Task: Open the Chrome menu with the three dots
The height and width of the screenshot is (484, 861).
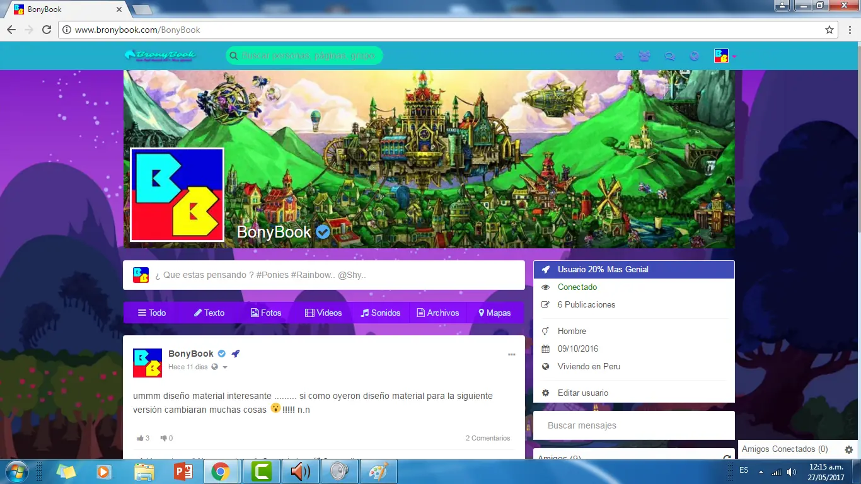Action: click(850, 30)
